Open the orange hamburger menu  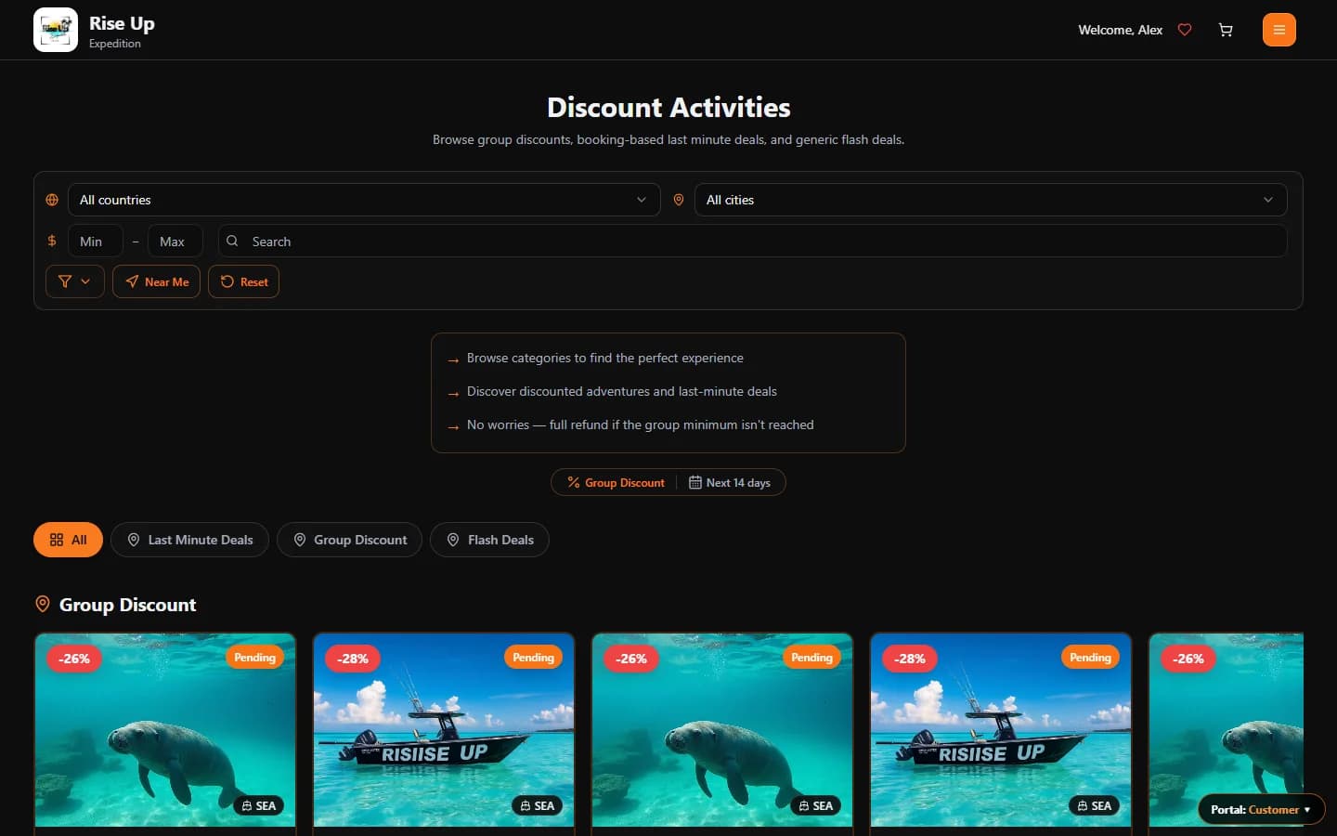pyautogui.click(x=1279, y=30)
